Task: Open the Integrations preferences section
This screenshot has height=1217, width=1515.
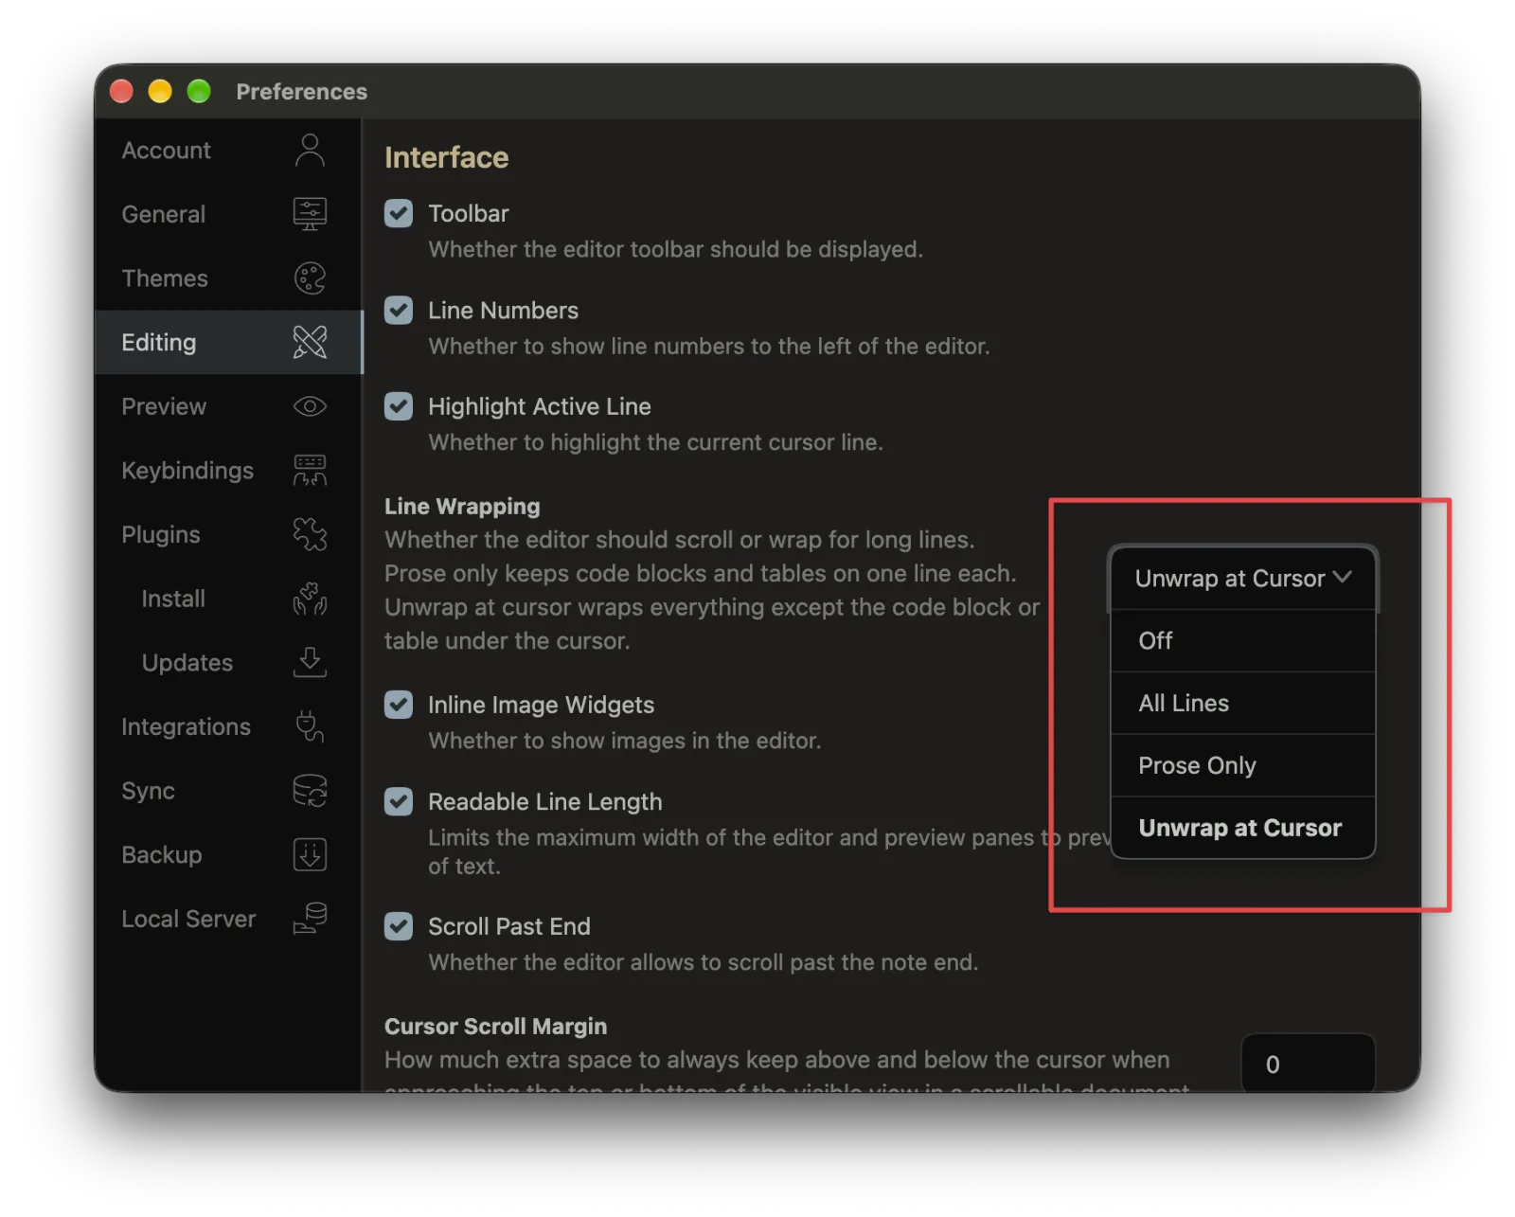Action: tap(228, 726)
